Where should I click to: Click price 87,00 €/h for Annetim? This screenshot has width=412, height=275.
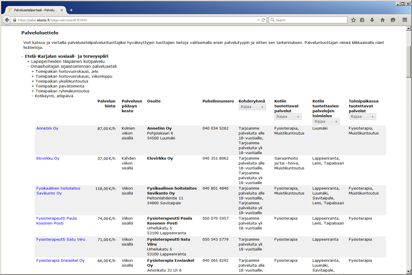[106, 129]
